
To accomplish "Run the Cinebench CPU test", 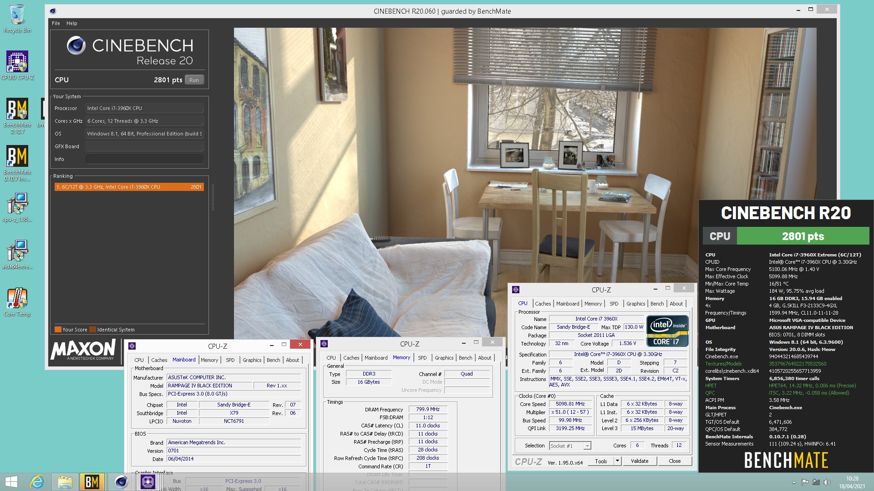I will pyautogui.click(x=194, y=80).
